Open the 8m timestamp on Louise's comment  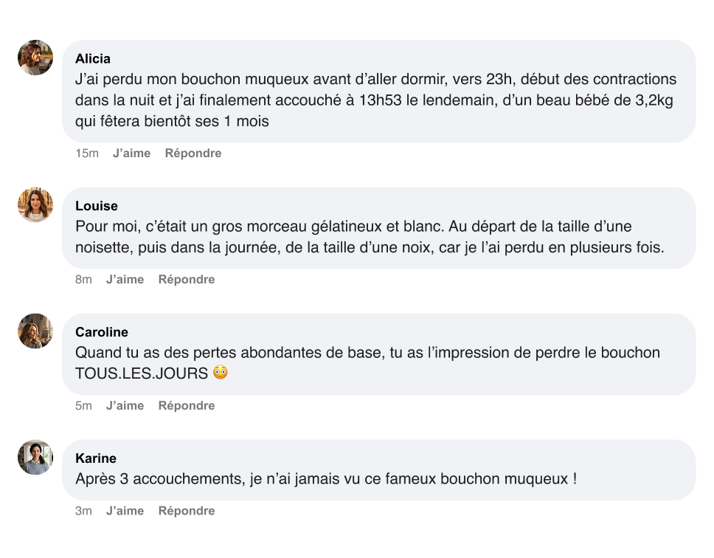tap(83, 279)
